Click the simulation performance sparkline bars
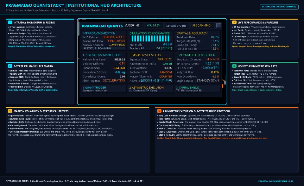Viewport: 304px width, 186px height. [150, 39]
